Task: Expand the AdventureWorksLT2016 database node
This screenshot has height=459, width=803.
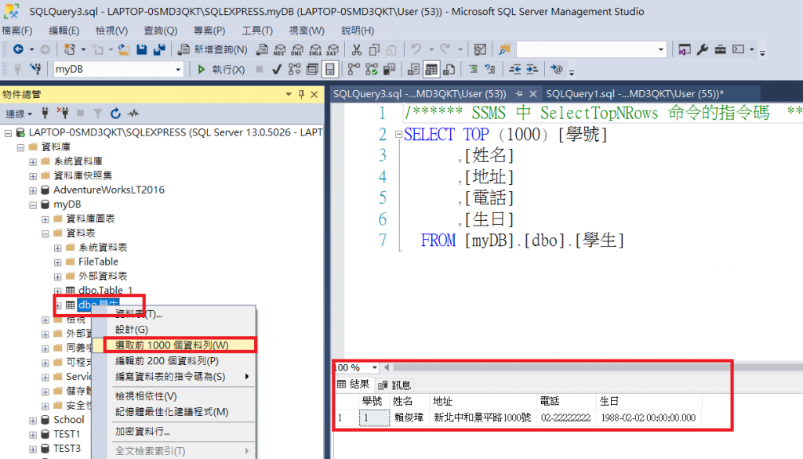Action: pyautogui.click(x=33, y=190)
